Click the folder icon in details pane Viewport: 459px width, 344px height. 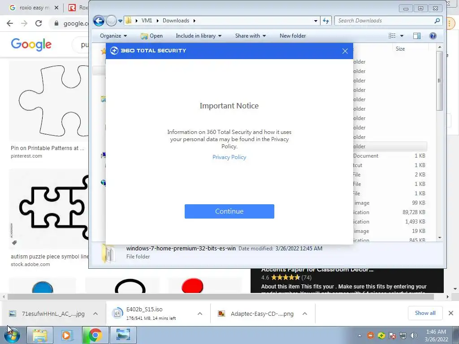point(109,253)
